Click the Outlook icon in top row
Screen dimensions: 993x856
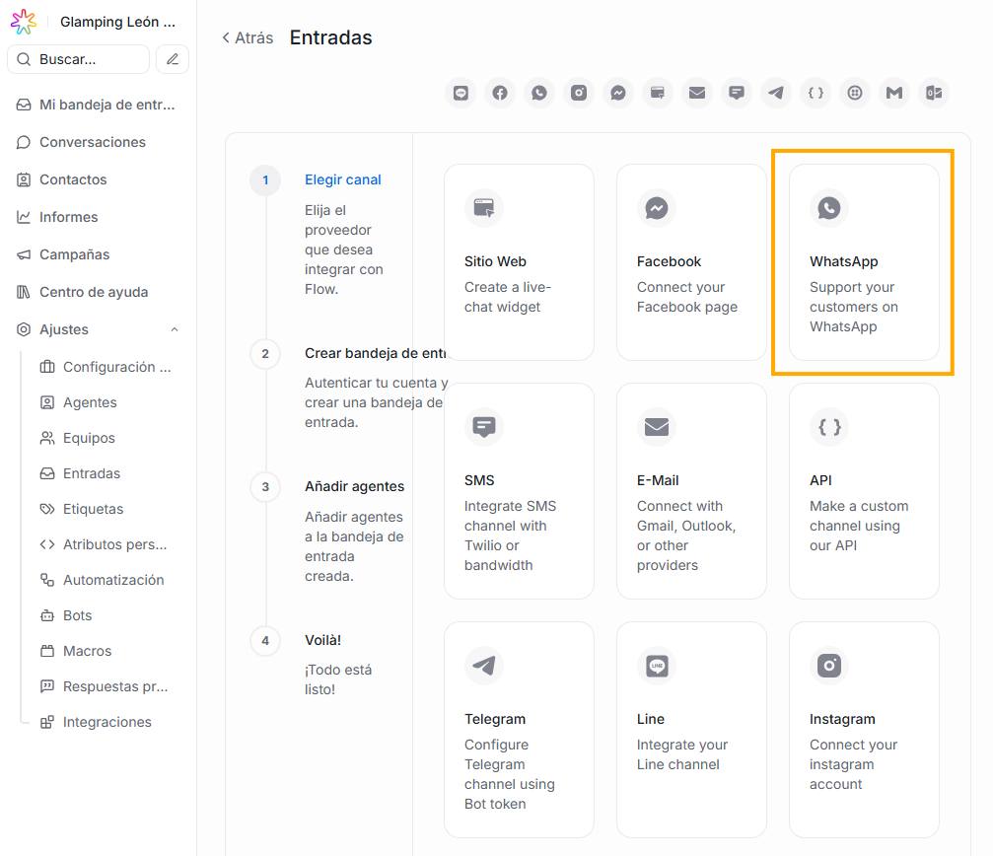(x=934, y=93)
